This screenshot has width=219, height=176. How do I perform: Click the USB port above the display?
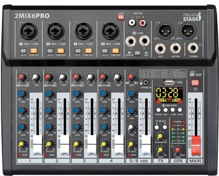coord(169,82)
